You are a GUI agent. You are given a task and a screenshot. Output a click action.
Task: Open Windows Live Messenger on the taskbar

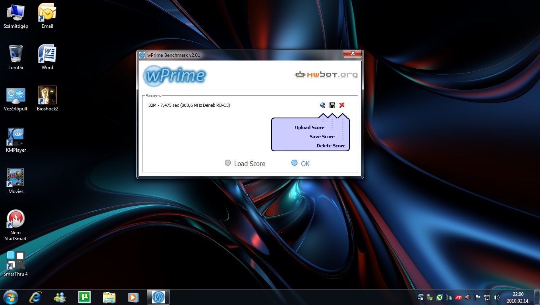[60, 297]
